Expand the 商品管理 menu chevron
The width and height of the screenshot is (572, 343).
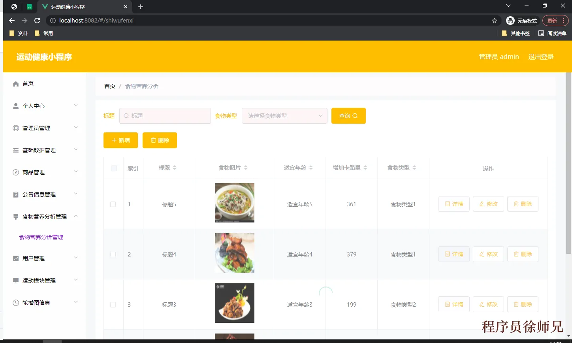click(76, 171)
